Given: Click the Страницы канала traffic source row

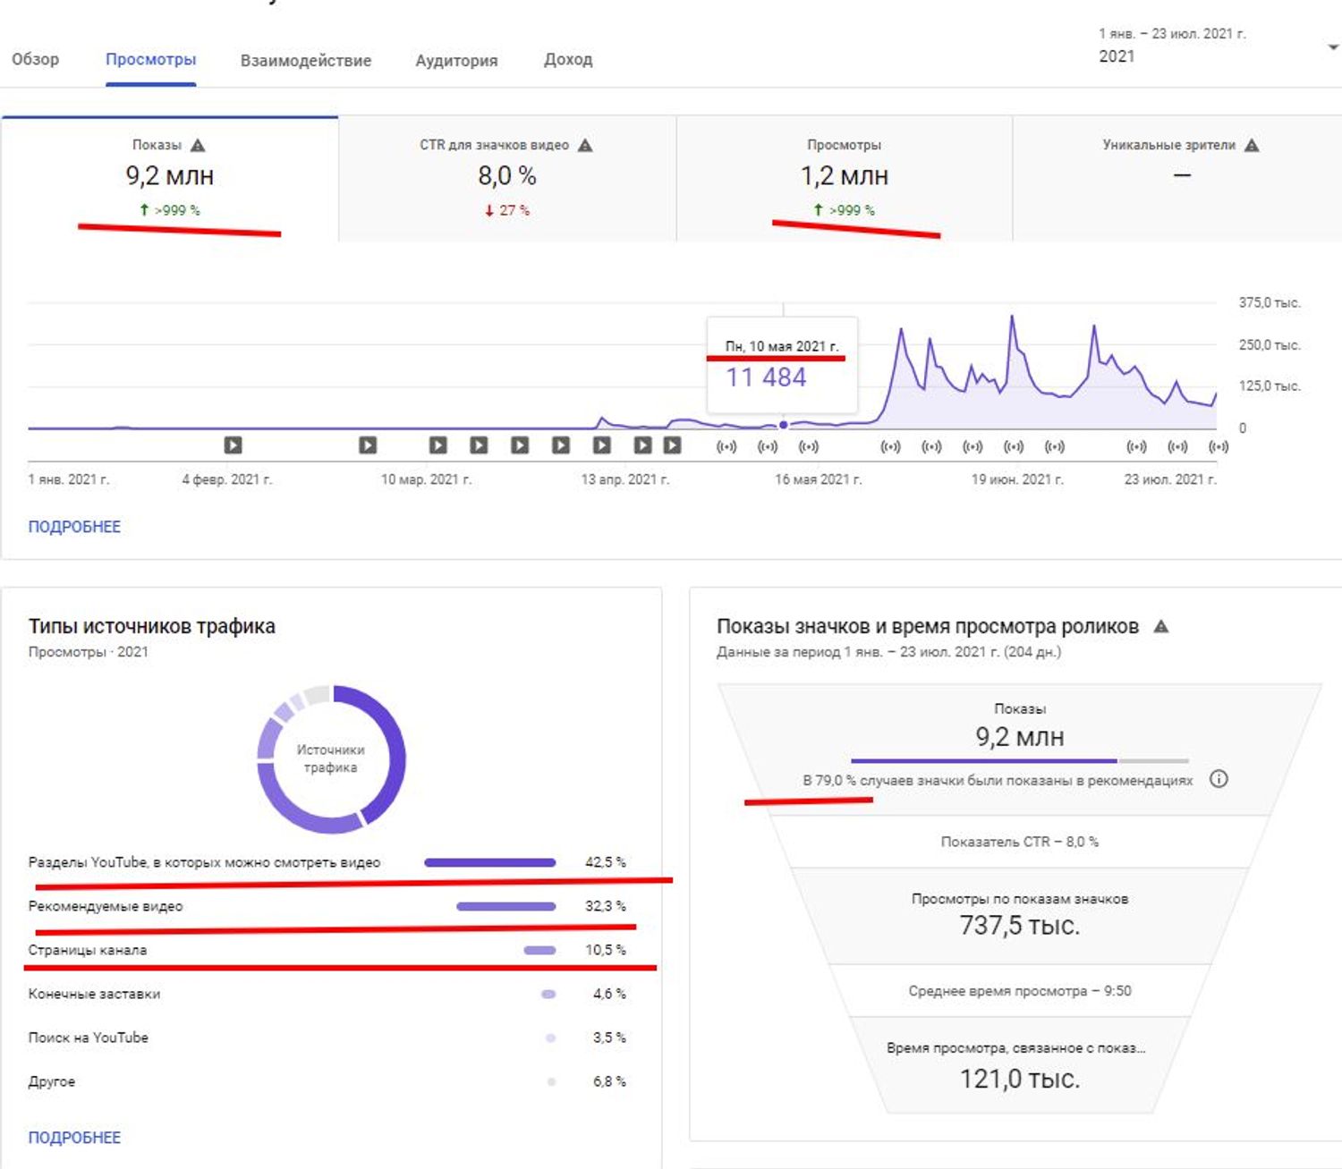Looking at the screenshot, I should click(327, 950).
